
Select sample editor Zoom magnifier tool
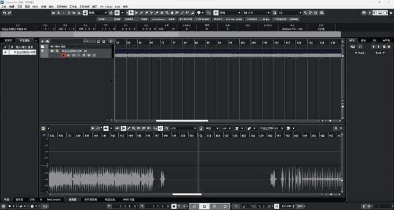134,129
